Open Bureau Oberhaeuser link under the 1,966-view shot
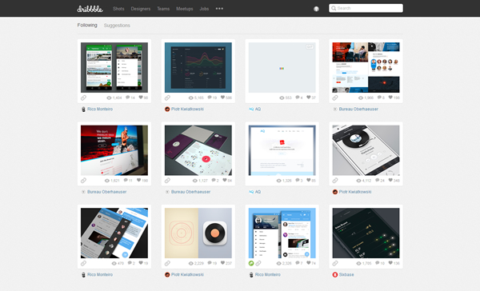 coord(358,109)
